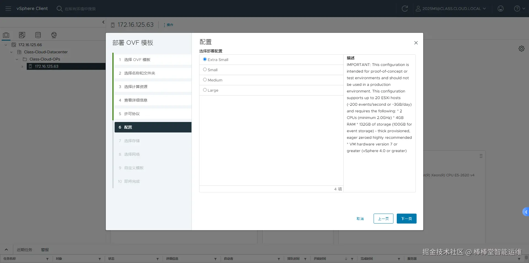This screenshot has height=263, width=529.
Task: Switch to the 近期任务 tab
Action: coord(25,250)
